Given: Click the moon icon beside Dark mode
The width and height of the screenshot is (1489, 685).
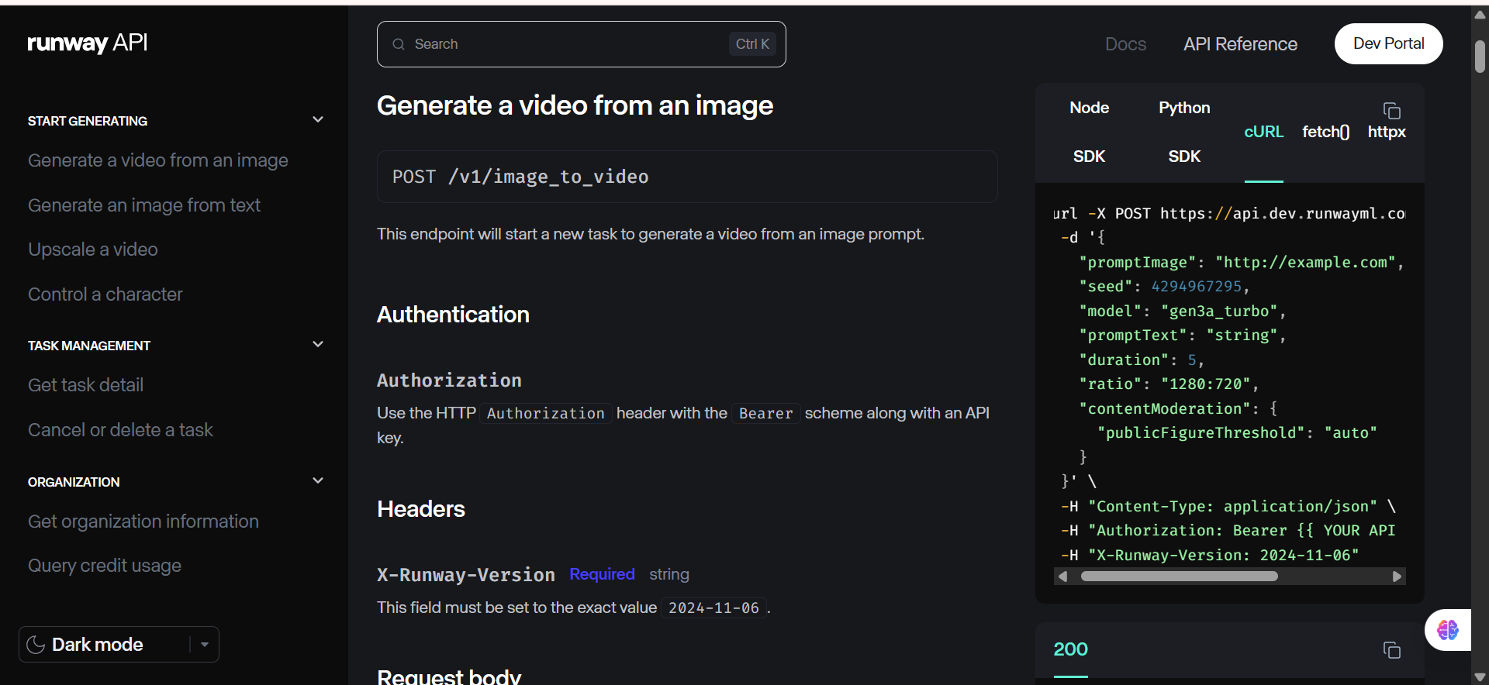Looking at the screenshot, I should click(x=36, y=645).
